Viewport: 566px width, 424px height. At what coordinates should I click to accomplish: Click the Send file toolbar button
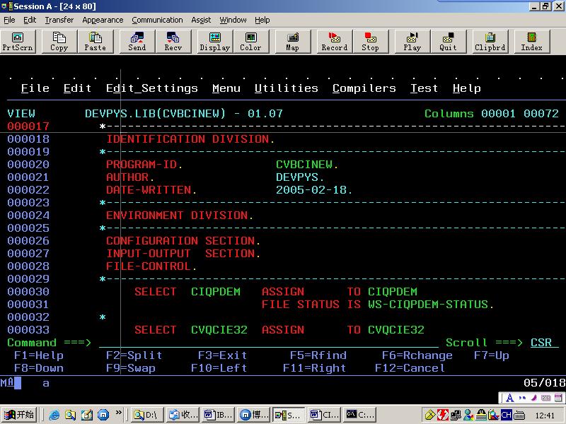(x=137, y=42)
